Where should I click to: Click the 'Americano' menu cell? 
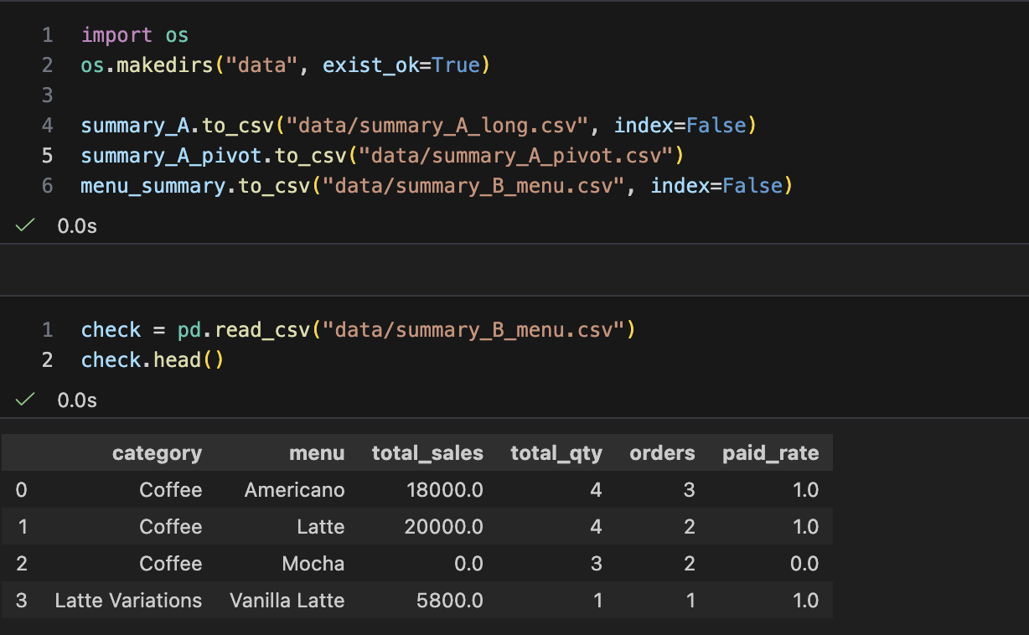tap(294, 489)
